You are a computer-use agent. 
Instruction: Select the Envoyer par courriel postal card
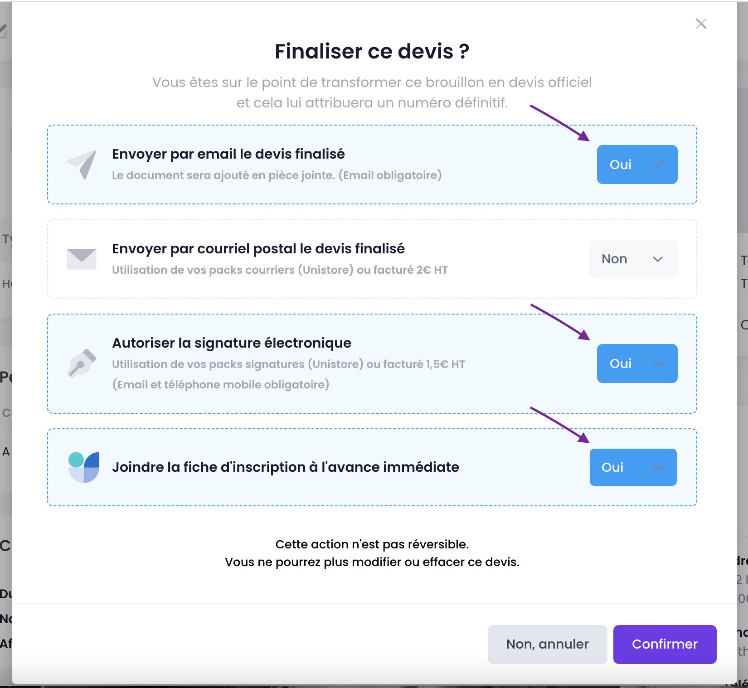coord(372,259)
